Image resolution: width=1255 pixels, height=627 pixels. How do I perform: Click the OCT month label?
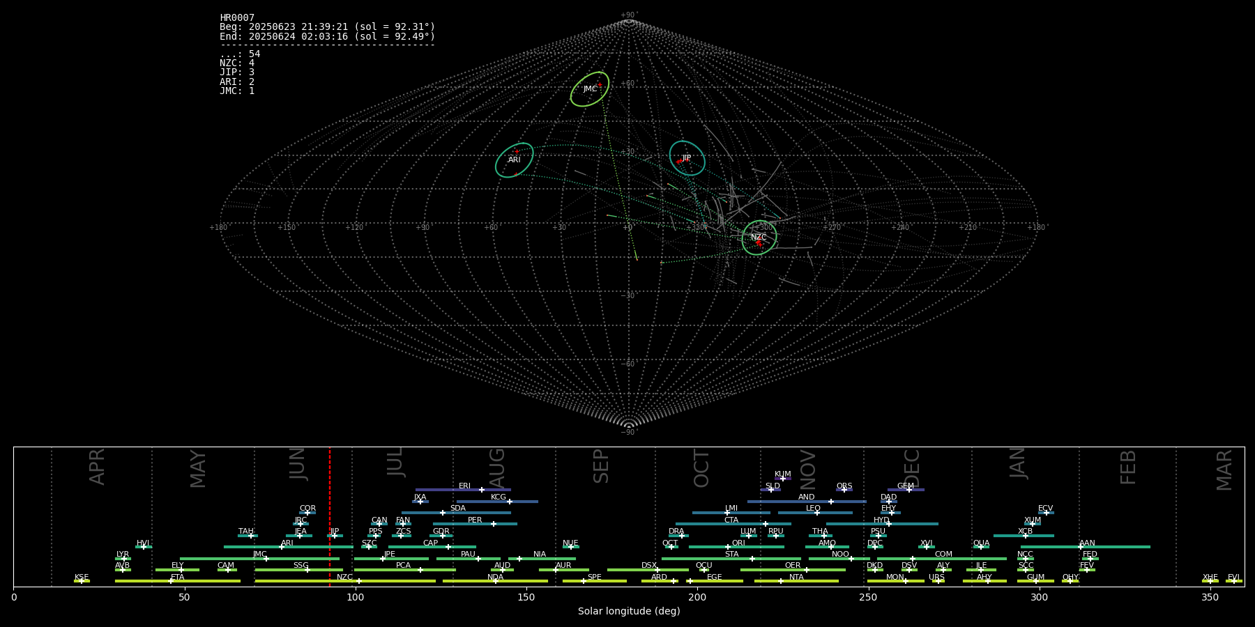[702, 468]
